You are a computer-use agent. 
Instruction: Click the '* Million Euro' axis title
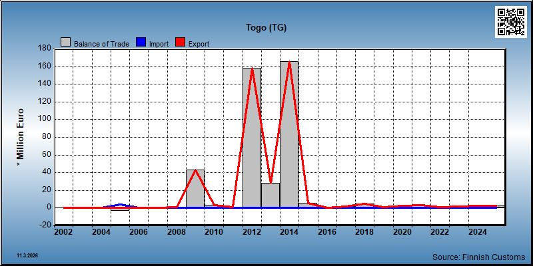(x=21, y=137)
